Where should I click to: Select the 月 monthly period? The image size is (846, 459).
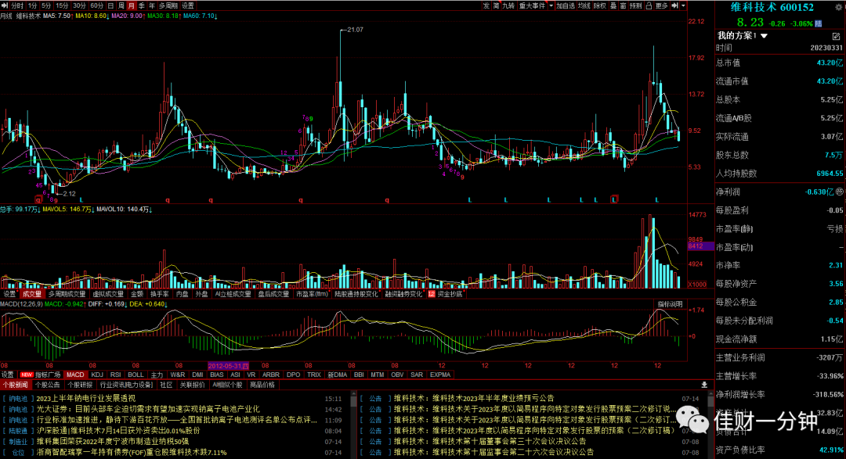[131, 5]
